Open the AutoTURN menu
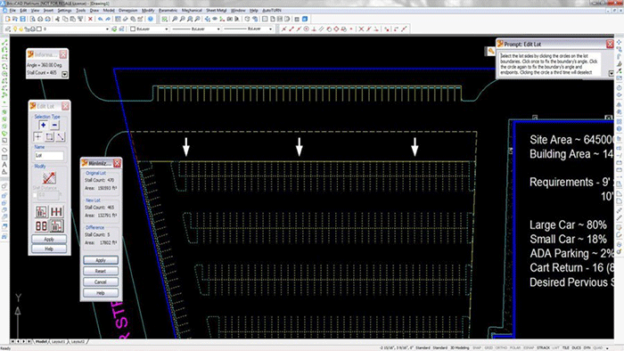The image size is (624, 351). (x=272, y=11)
